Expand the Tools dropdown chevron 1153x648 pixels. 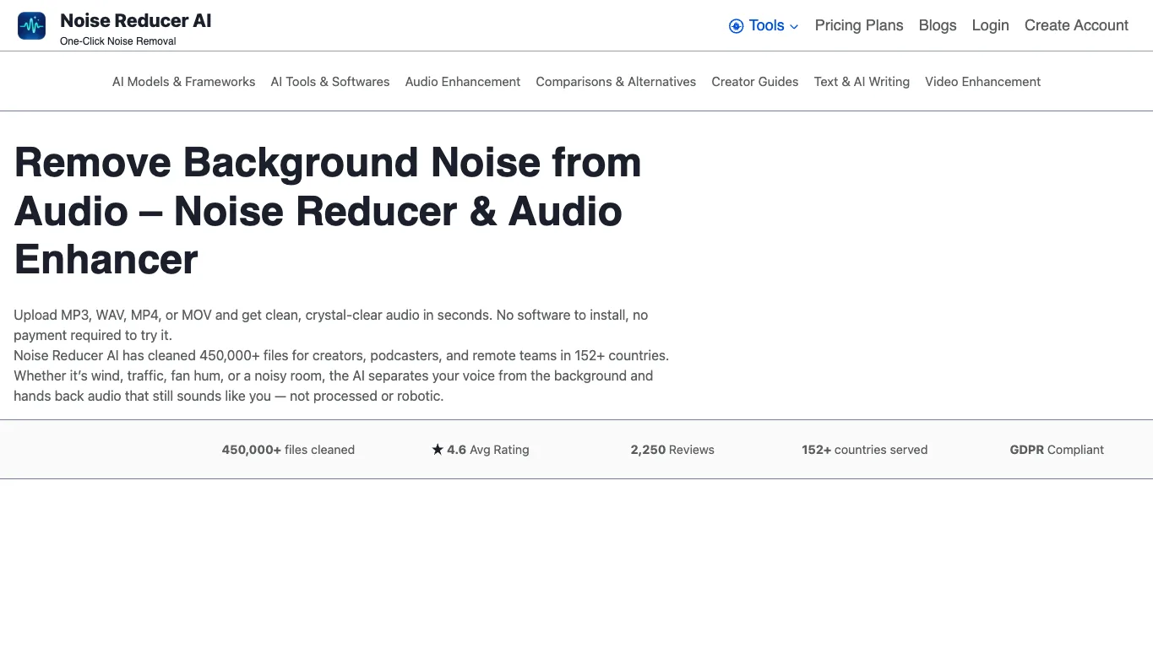[794, 27]
